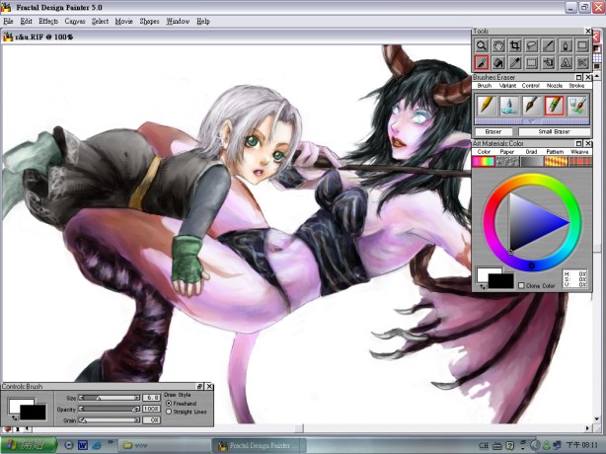Open the Shapes menu
Viewport: 606px width, 454px height.
click(x=149, y=22)
